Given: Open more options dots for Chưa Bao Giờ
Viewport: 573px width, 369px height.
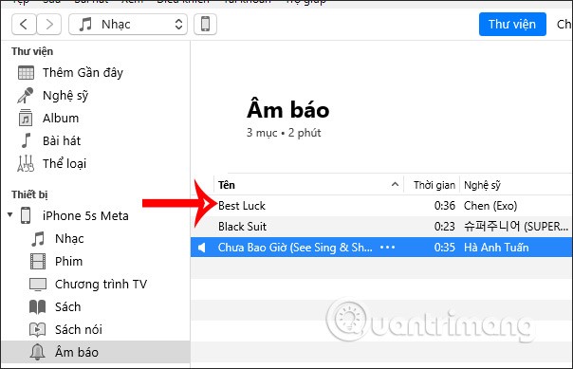Looking at the screenshot, I should (387, 248).
